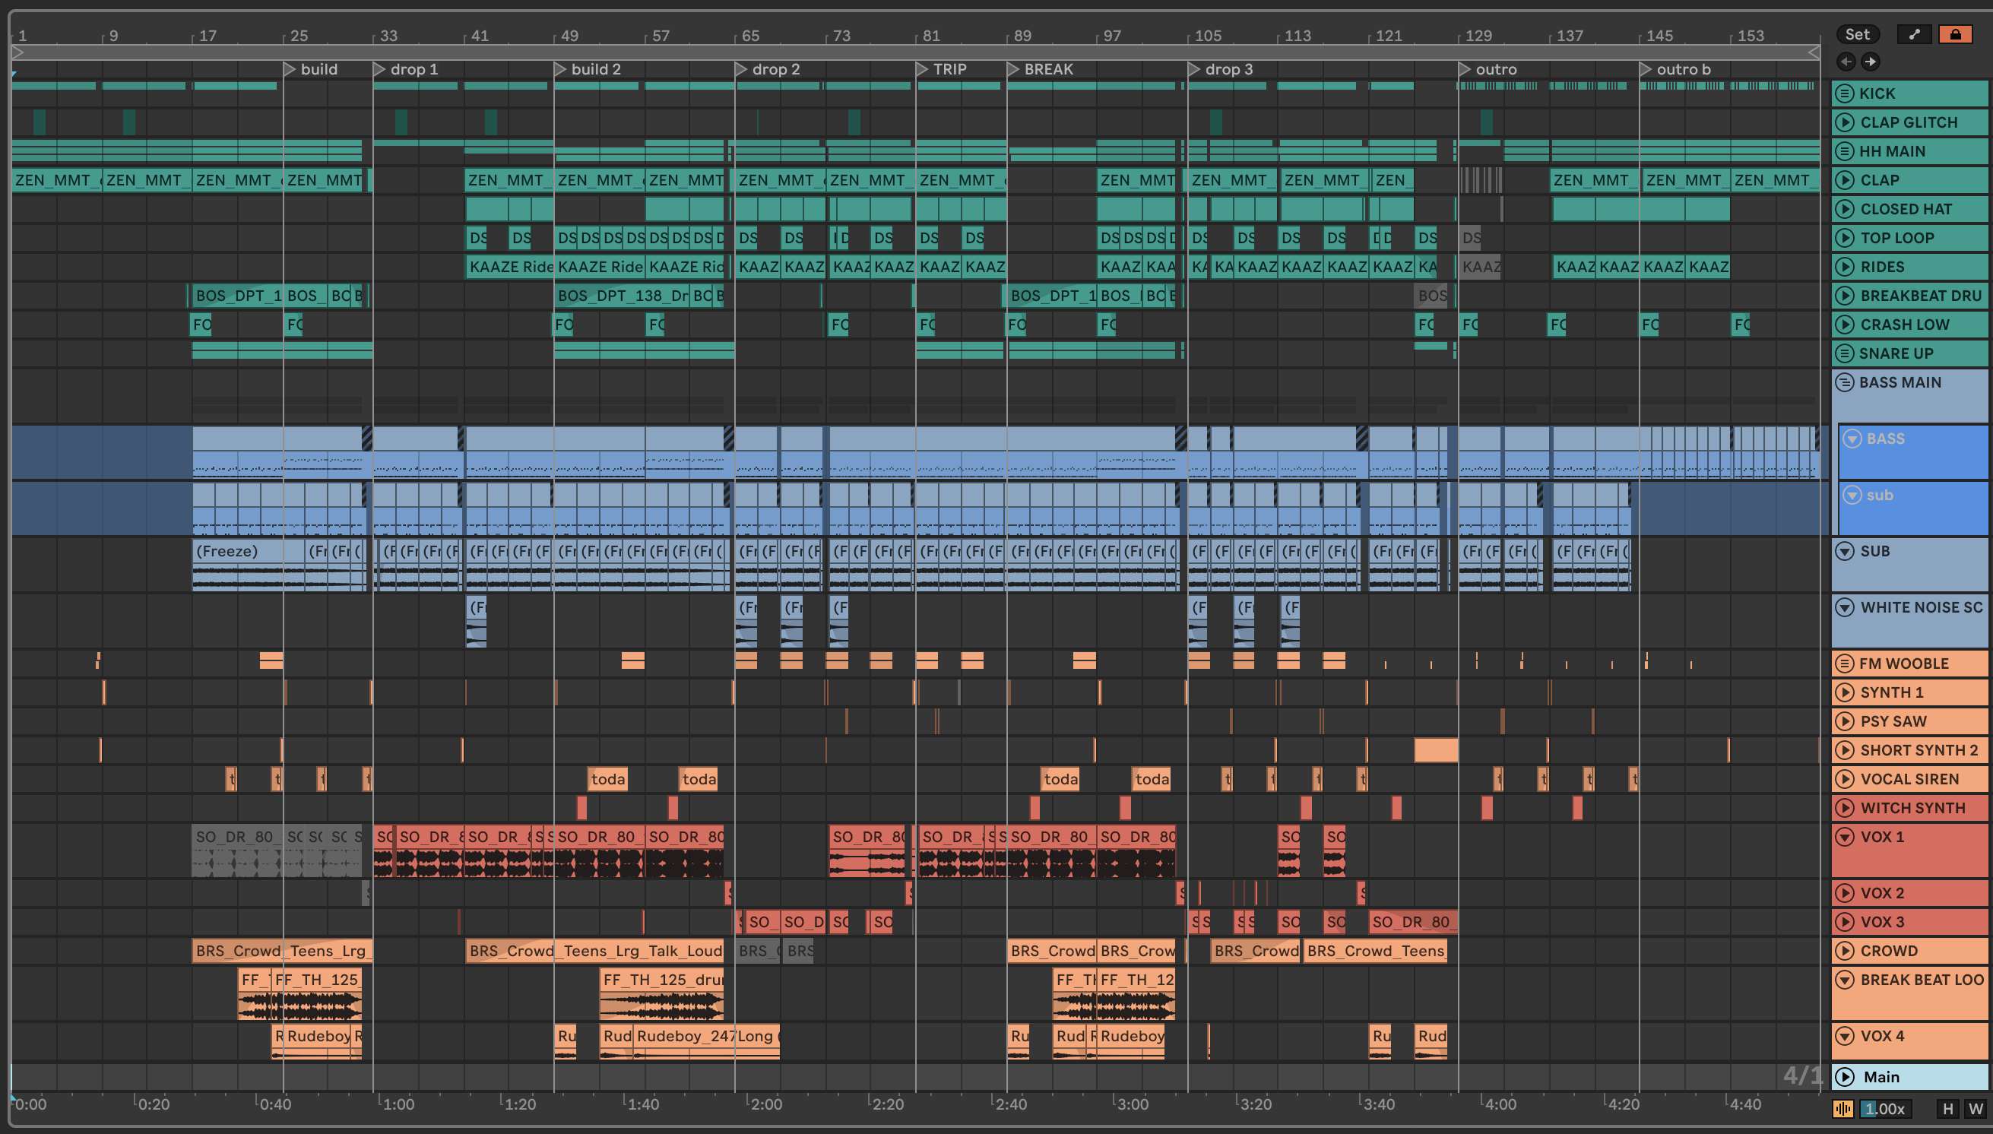Click the Set locator button
Screen dimensions: 1993x1134
1857,34
